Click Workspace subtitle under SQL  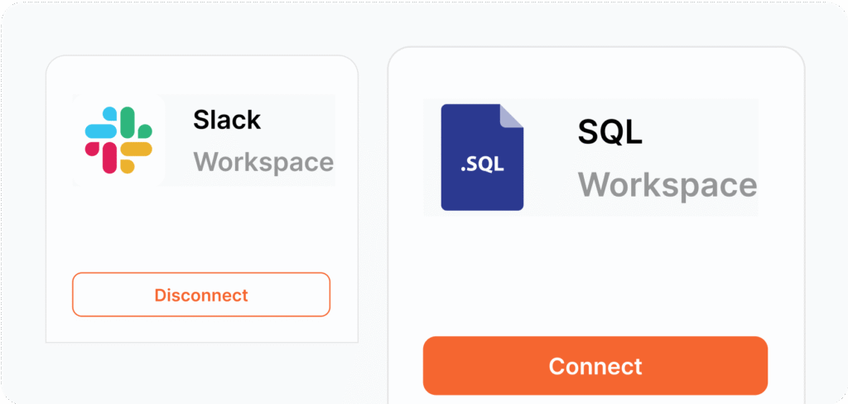(x=667, y=186)
